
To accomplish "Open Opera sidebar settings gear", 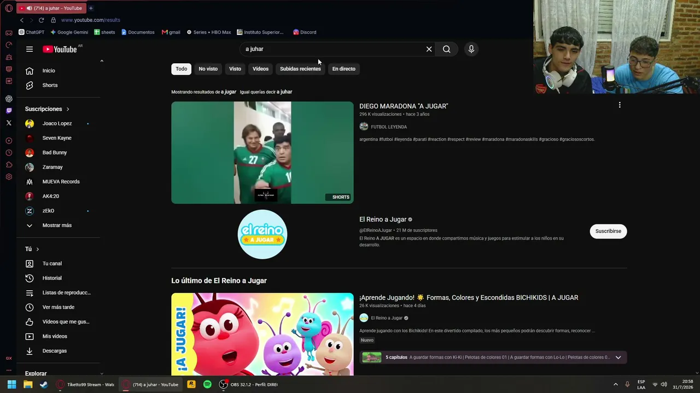I will [x=9, y=177].
